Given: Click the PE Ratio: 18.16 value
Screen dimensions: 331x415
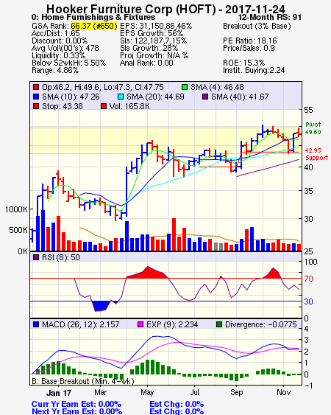Looking at the screenshot, I should pos(250,41).
